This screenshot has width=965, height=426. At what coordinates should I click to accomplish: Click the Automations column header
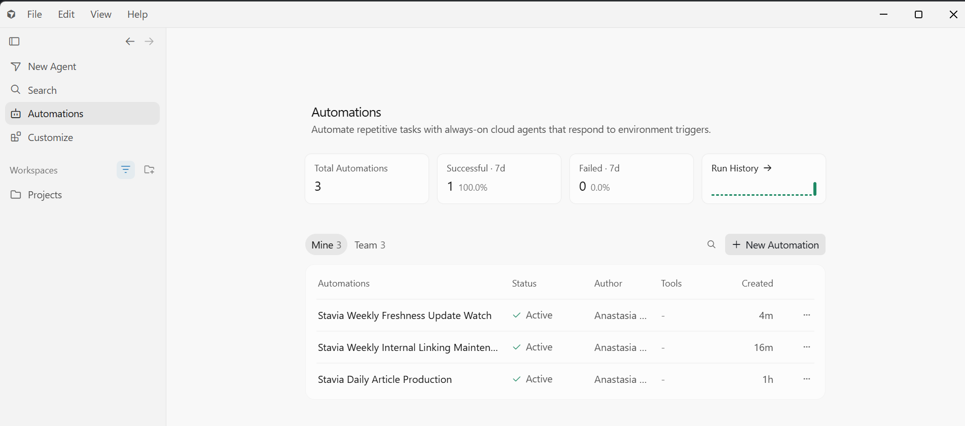[x=343, y=283]
